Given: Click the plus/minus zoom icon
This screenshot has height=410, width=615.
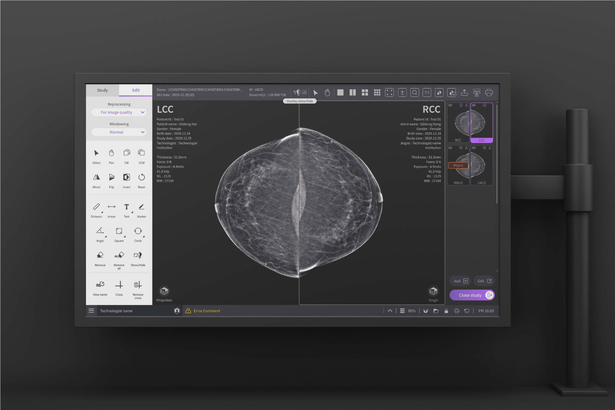Looking at the screenshot, I should coord(402,93).
